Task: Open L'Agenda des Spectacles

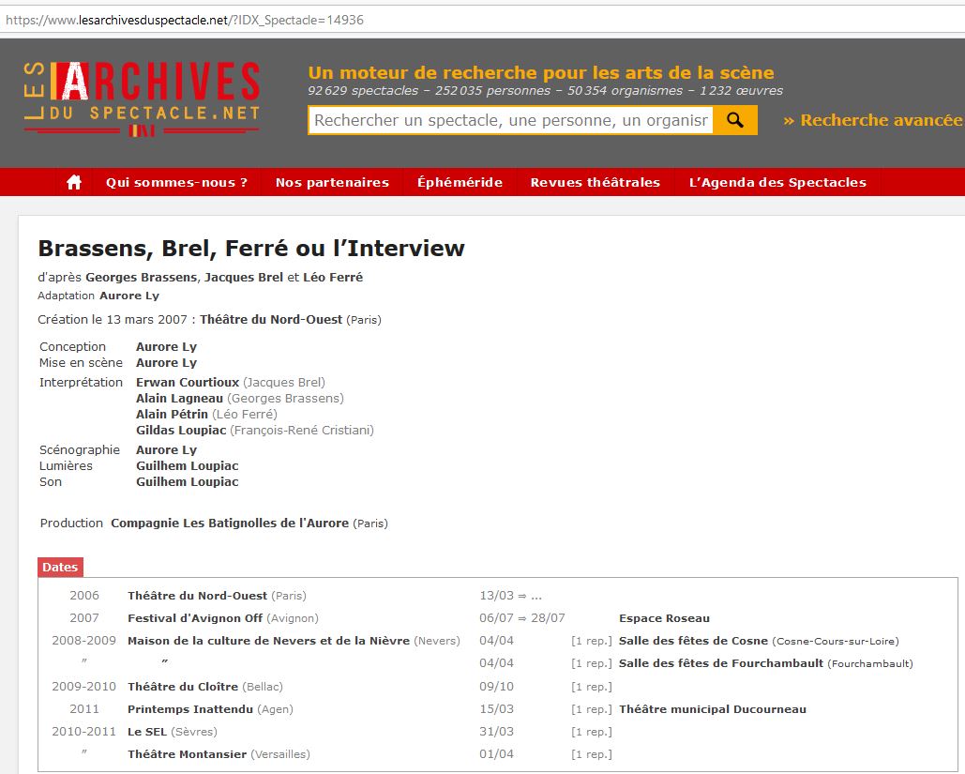Action: [x=777, y=182]
